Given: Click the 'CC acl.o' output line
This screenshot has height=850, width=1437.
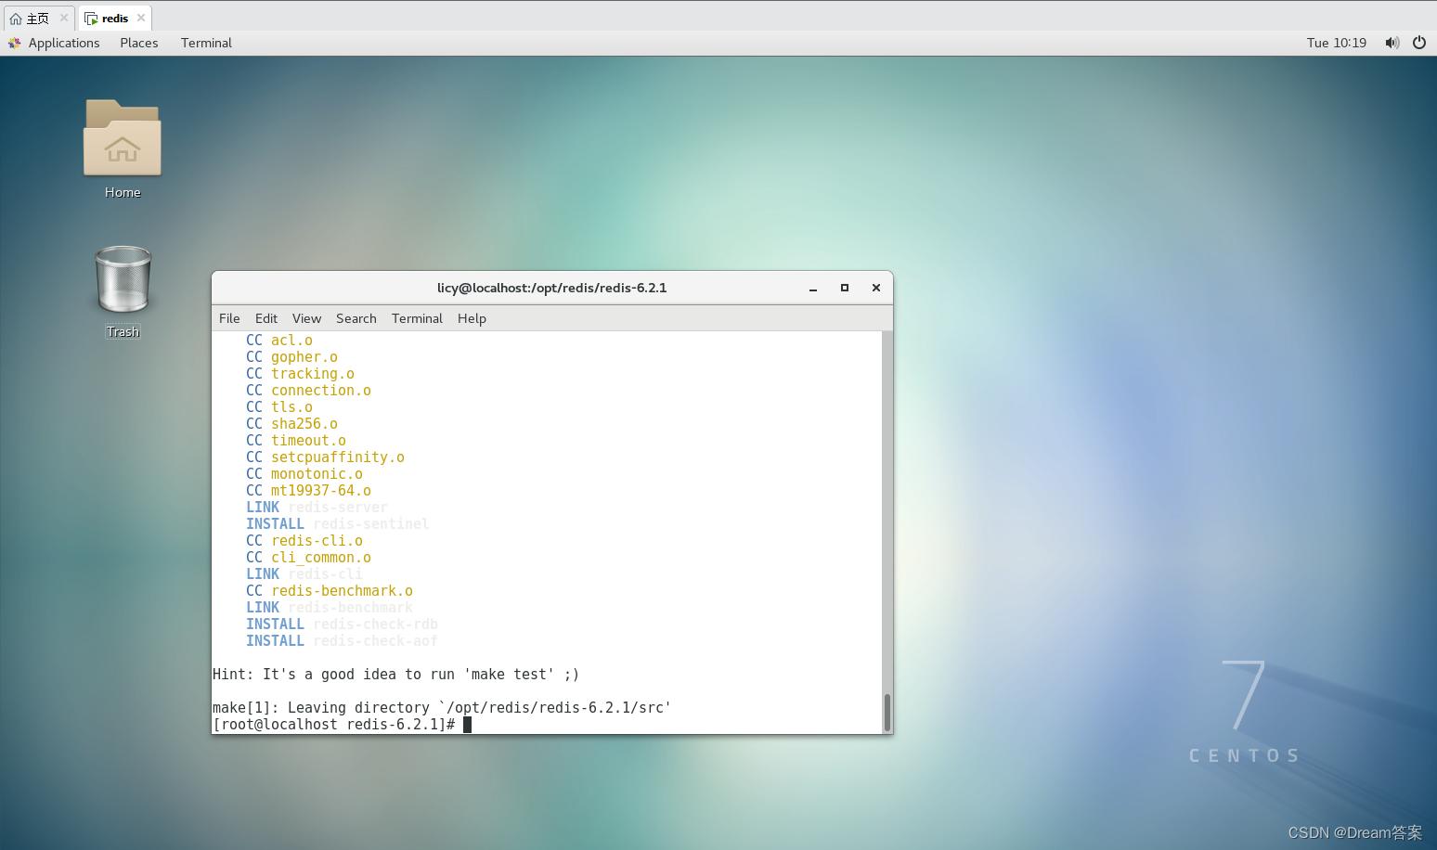Looking at the screenshot, I should click(x=279, y=341).
